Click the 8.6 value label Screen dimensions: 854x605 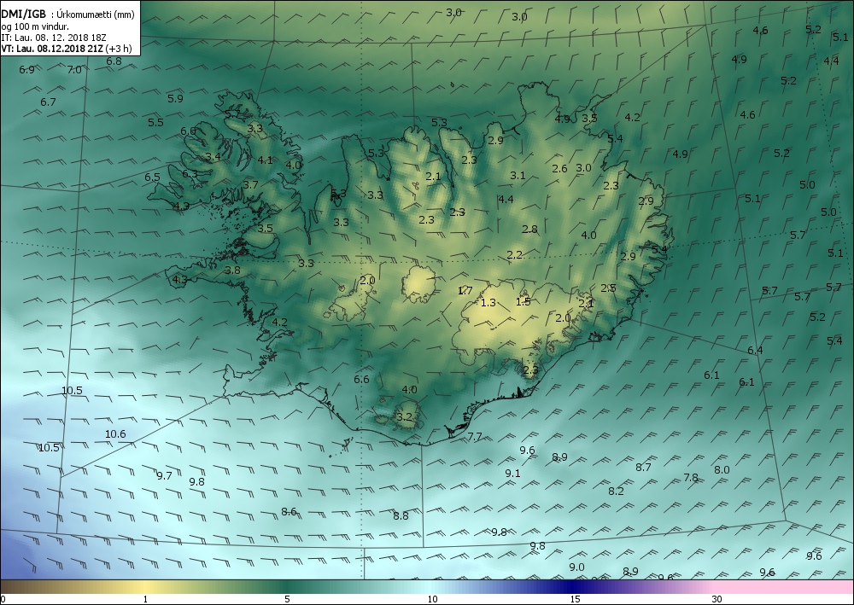(290, 511)
